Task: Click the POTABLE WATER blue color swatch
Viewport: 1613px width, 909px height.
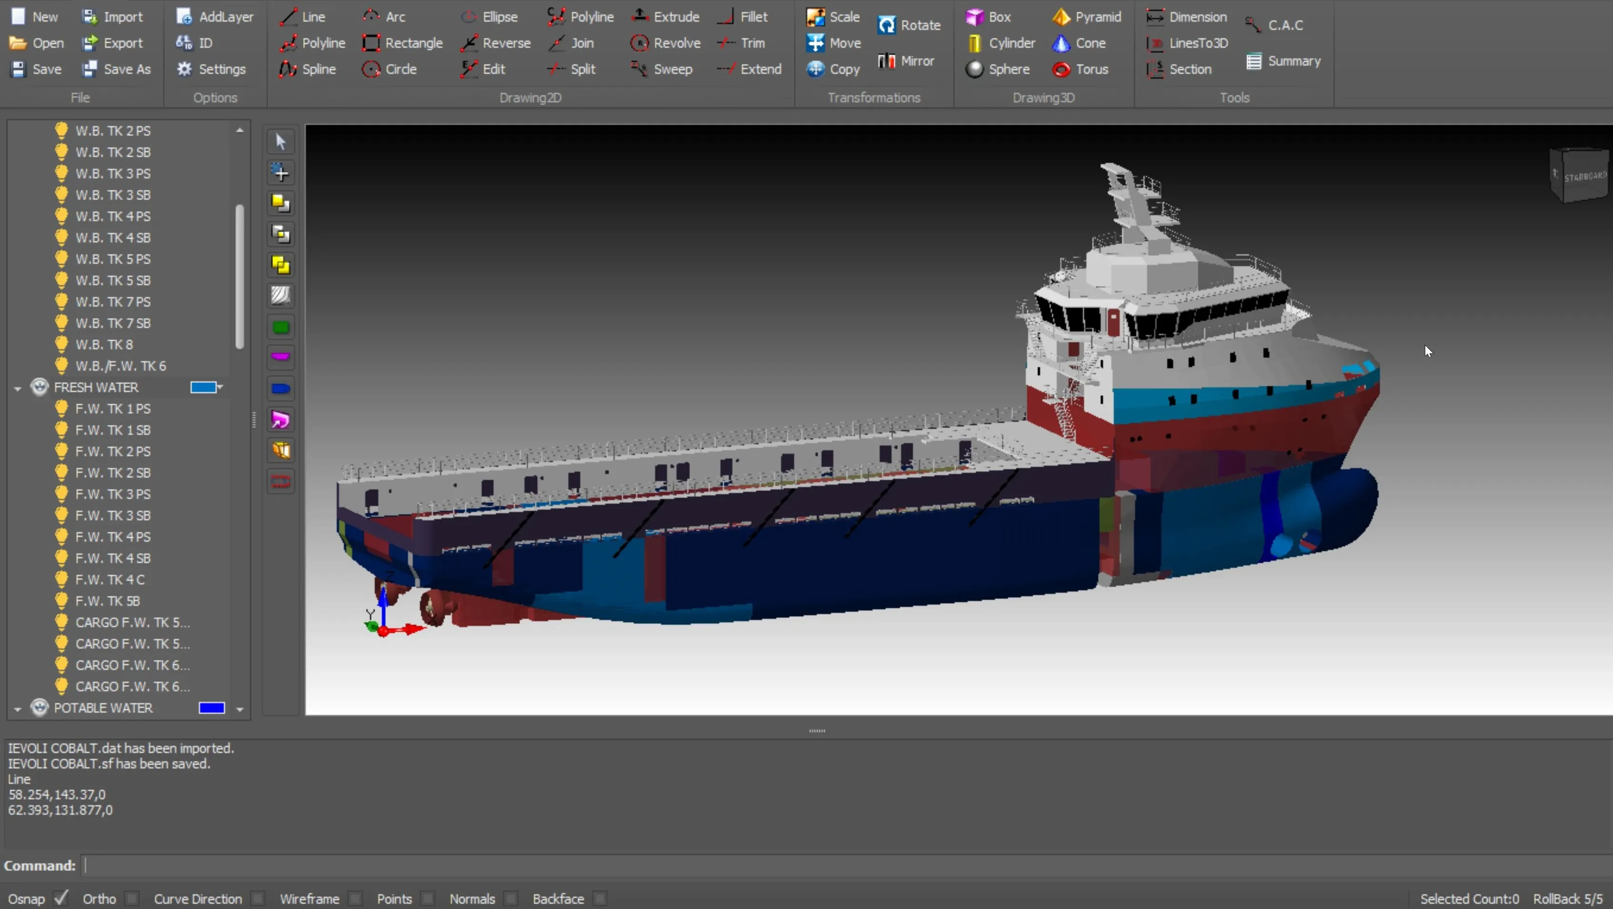Action: [211, 708]
